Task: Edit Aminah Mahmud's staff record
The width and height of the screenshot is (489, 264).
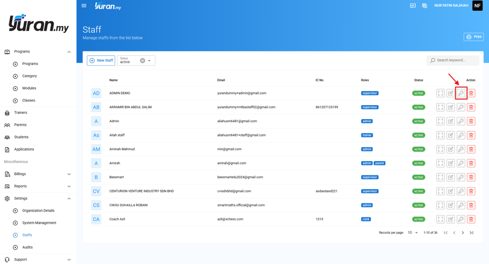Action: pyautogui.click(x=451, y=149)
